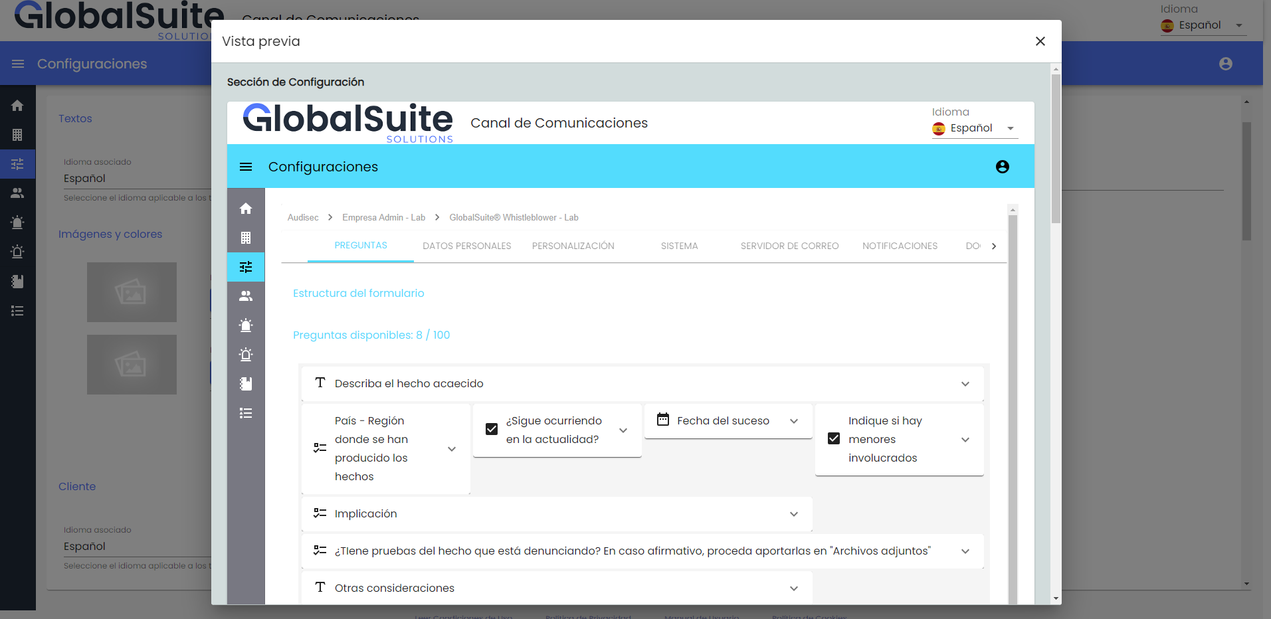Open the building grid icon in preview sidebar
Screen dimensions: 1271x619
coord(246,238)
